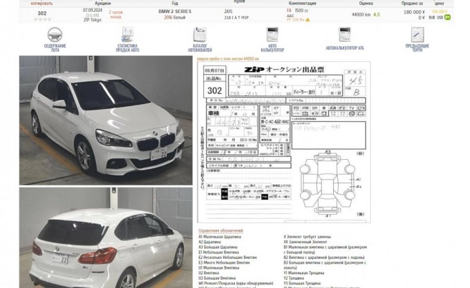Click legend entry E1 Небольшая Вмятина

click(218, 252)
